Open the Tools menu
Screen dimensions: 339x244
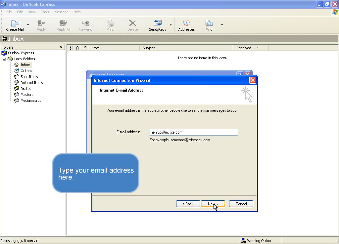(x=45, y=12)
